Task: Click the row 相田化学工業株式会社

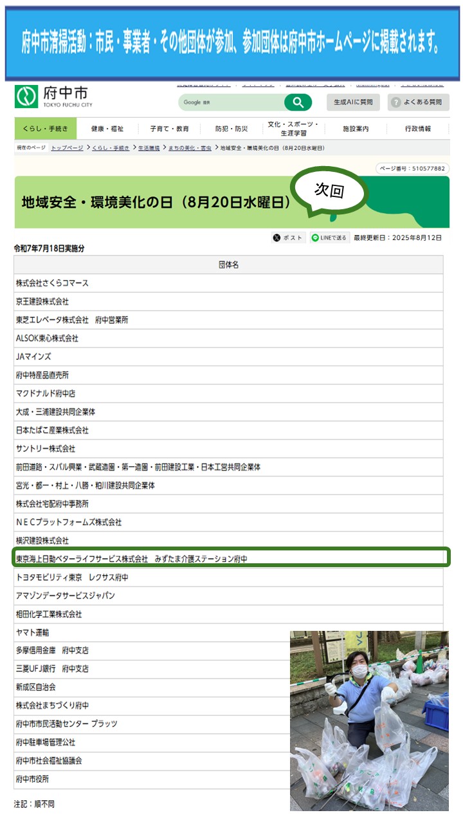Action: (x=228, y=614)
